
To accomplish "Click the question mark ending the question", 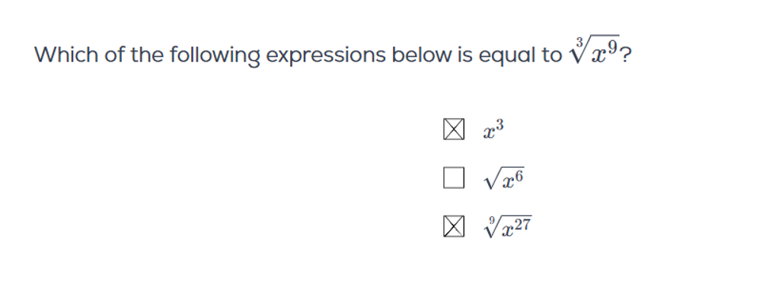I will [x=626, y=55].
